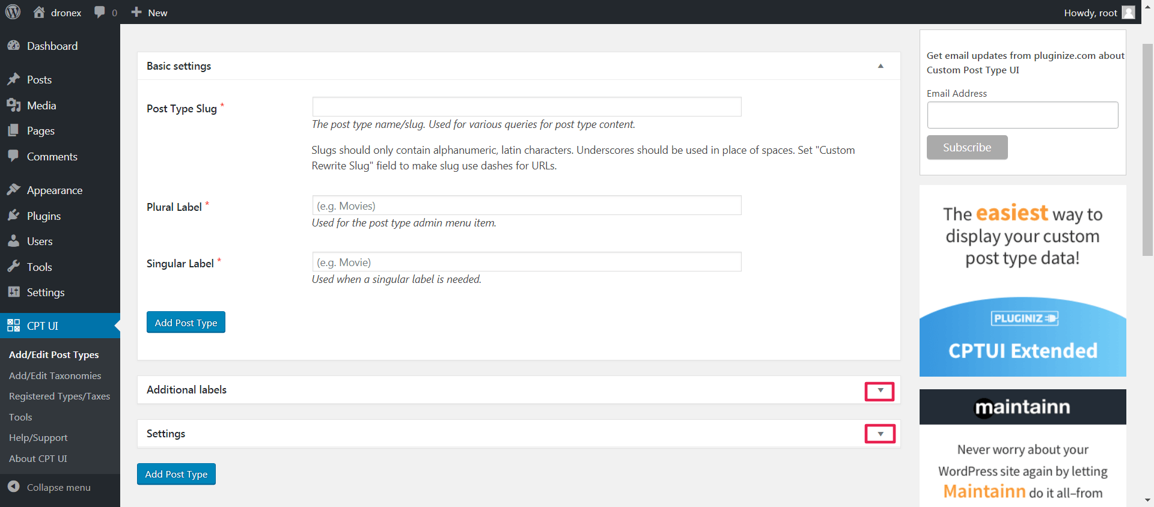
Task: Open the WordPress logo menu
Action: tap(13, 12)
